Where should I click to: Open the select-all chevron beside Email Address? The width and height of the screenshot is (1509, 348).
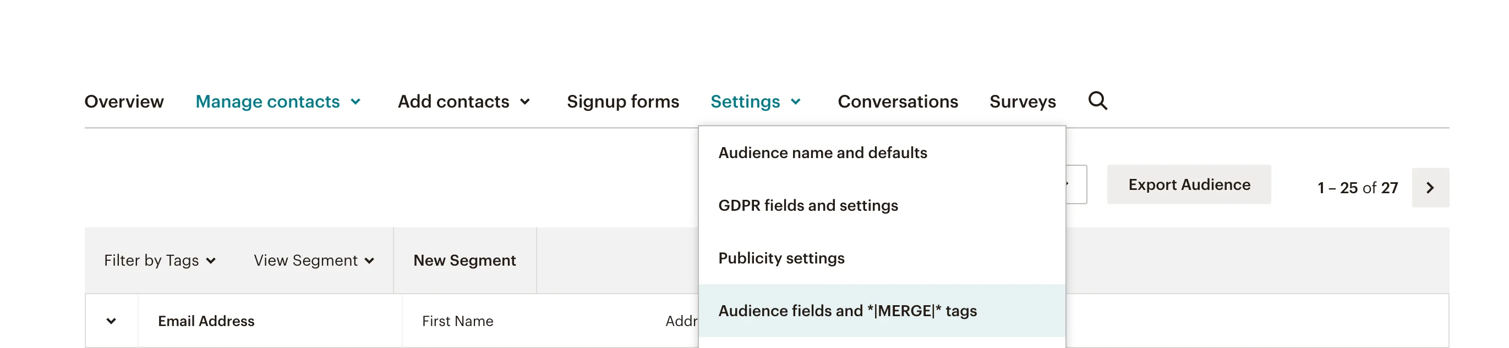pos(111,321)
